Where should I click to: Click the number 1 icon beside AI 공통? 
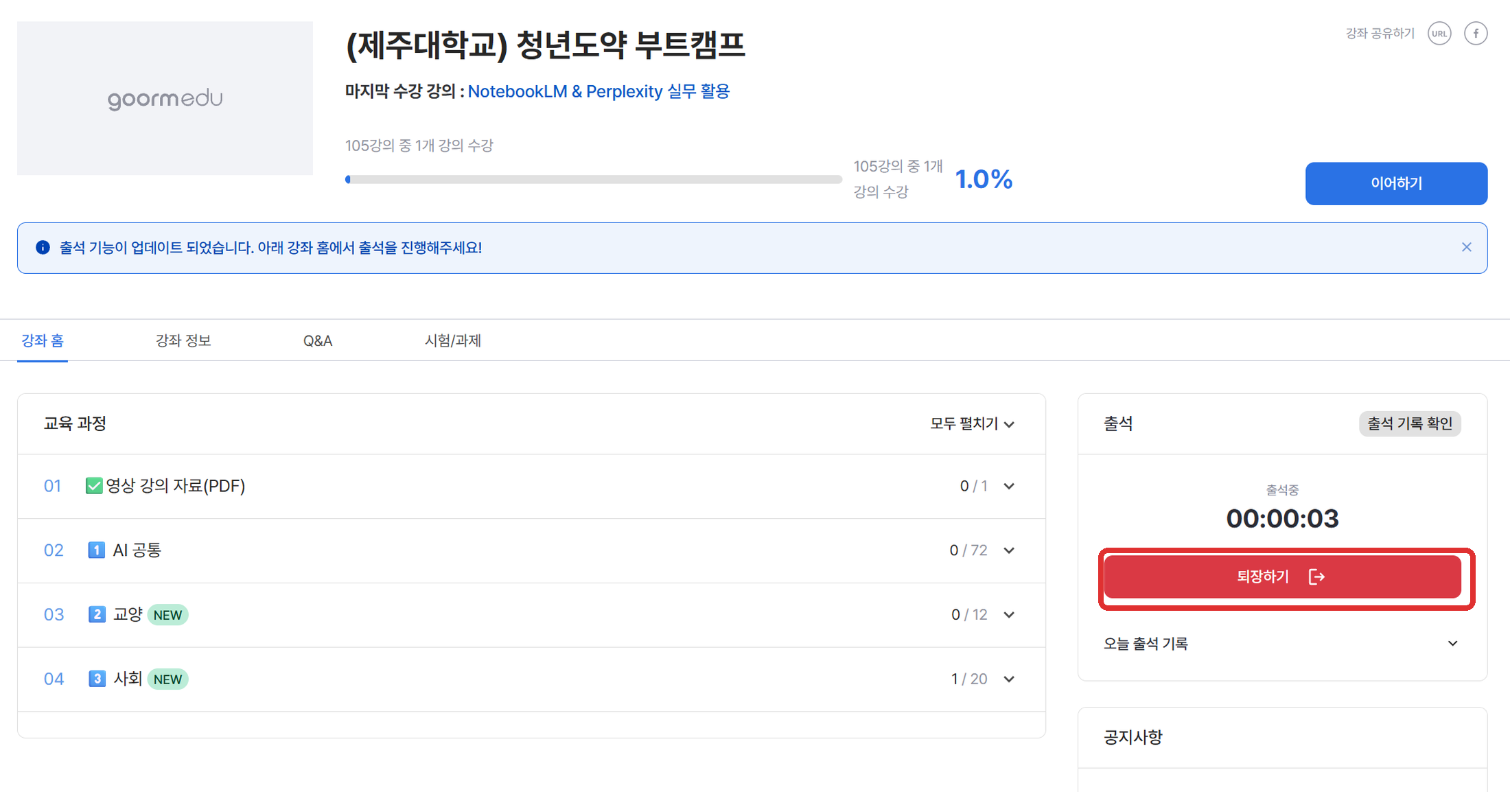coord(97,550)
